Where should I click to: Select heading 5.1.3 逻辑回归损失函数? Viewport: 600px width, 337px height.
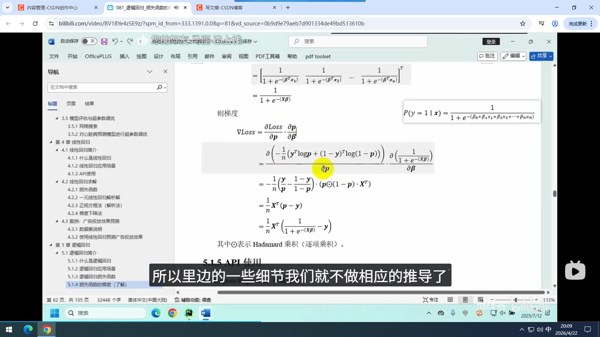click(x=92, y=277)
